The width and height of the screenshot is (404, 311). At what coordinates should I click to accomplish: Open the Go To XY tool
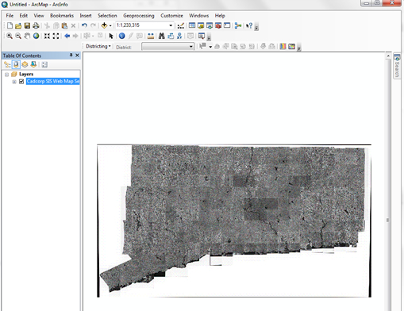pos(179,36)
